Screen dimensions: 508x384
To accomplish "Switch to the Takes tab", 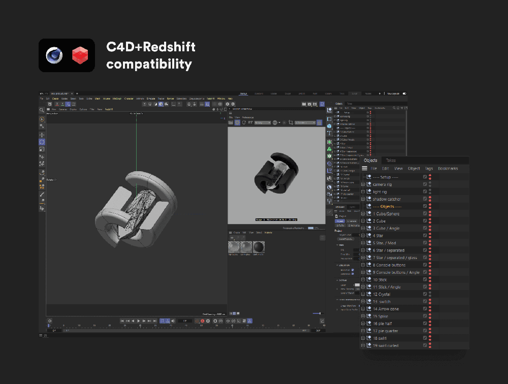I will pyautogui.click(x=391, y=160).
